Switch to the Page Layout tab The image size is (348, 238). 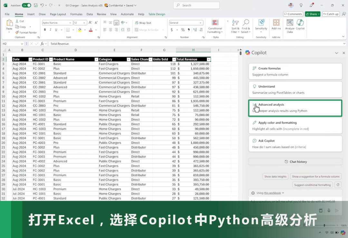point(58,14)
